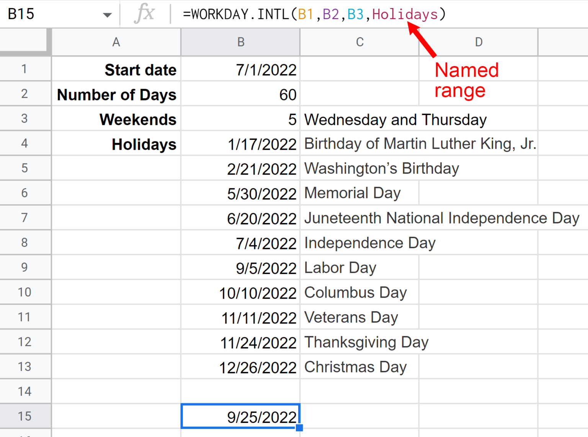Screen dimensions: 588x437
Task: Select the Holidays label cell
Action: pyautogui.click(x=116, y=143)
